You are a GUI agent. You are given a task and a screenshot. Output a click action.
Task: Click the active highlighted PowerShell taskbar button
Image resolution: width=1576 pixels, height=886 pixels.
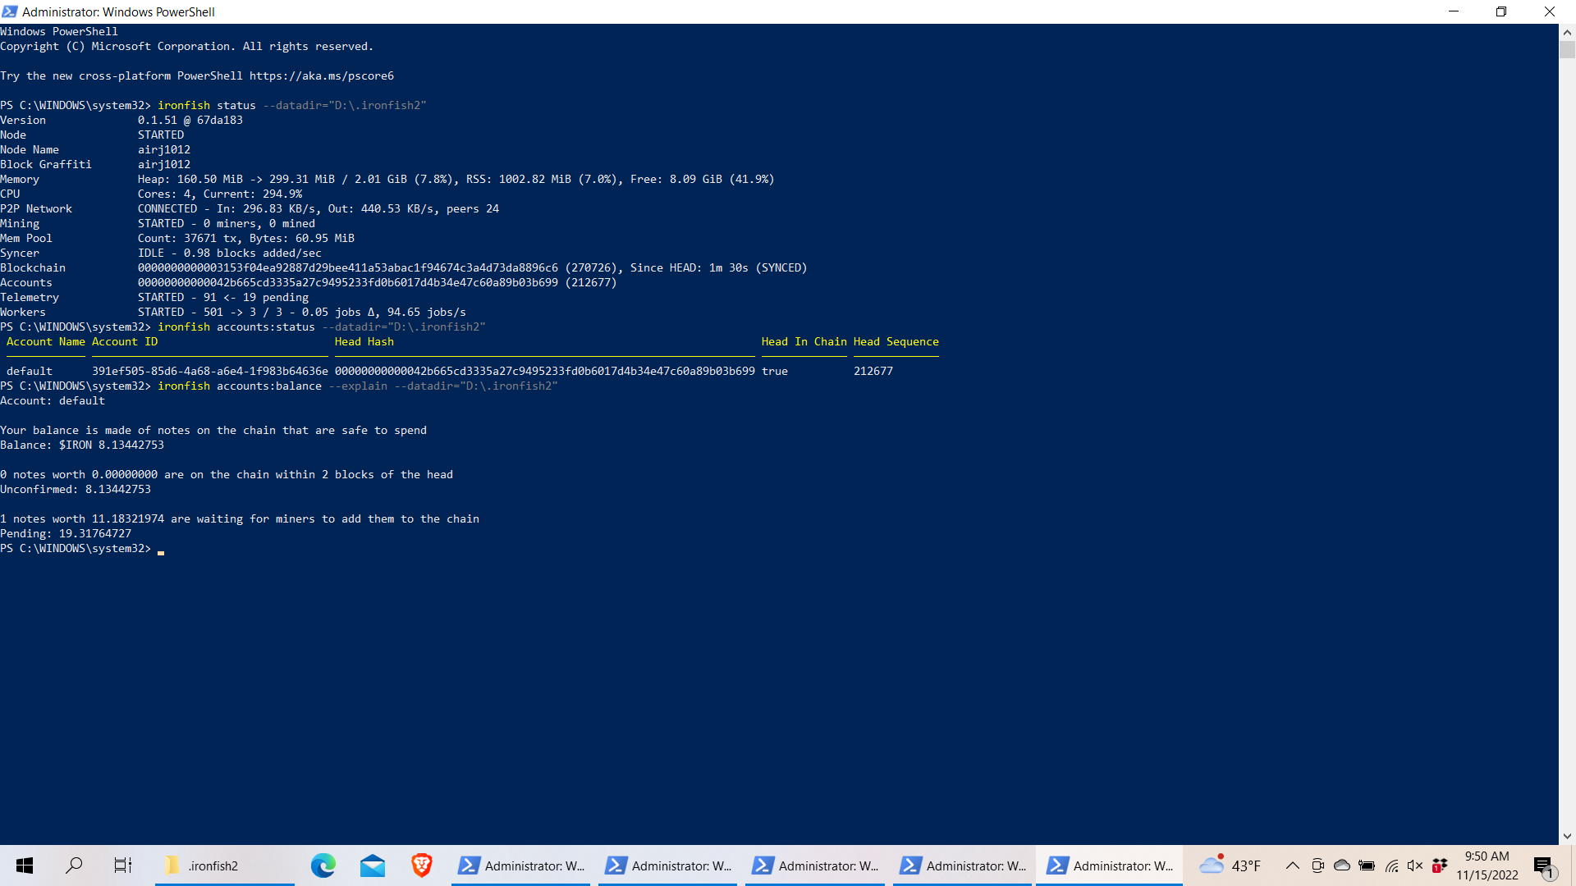(1110, 865)
